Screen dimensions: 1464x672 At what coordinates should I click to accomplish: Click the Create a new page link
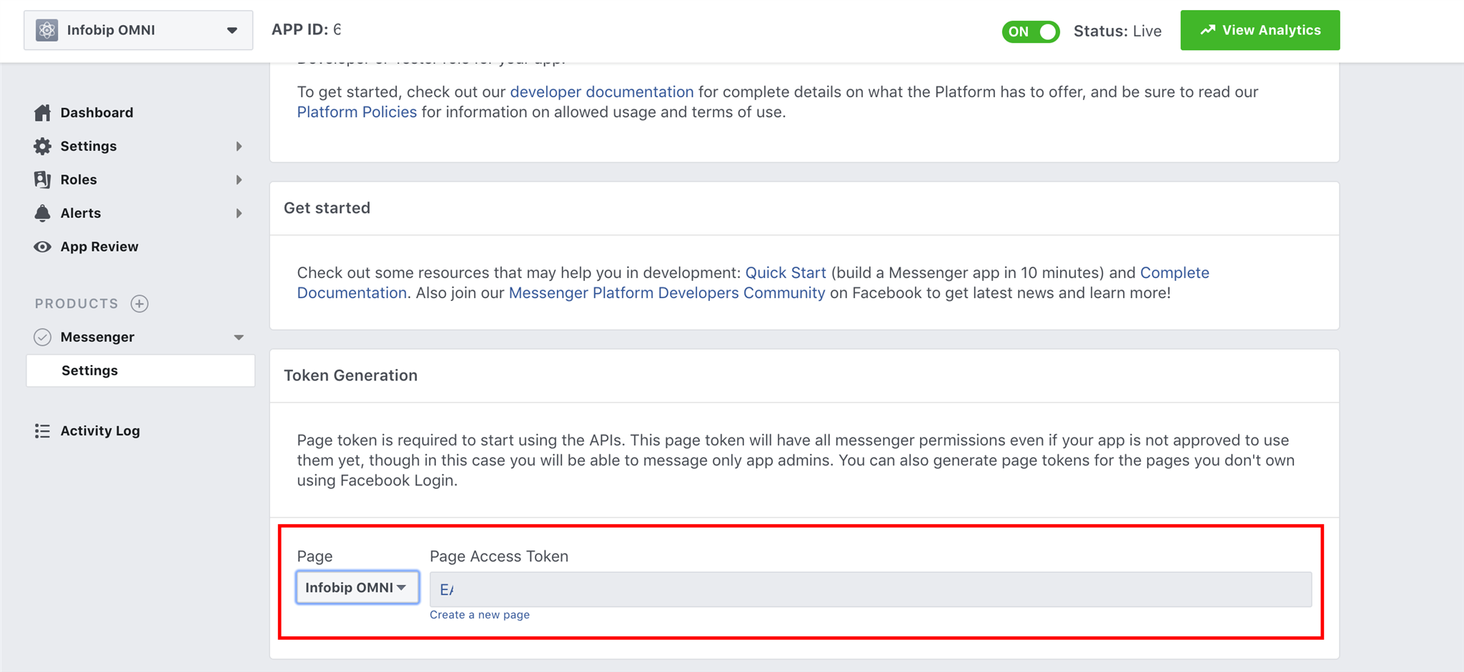coord(479,615)
